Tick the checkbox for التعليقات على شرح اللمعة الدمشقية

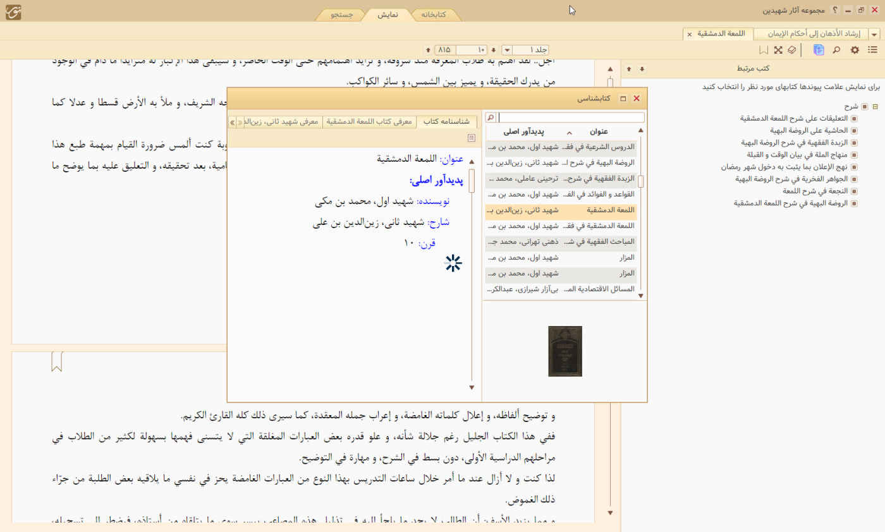coord(854,118)
